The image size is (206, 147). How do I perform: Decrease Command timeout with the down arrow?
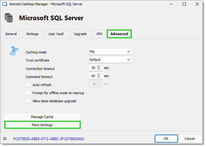point(99,77)
